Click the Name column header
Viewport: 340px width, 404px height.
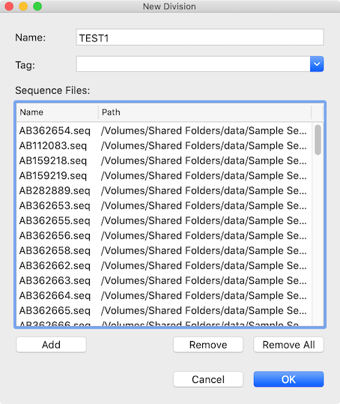tap(58, 112)
